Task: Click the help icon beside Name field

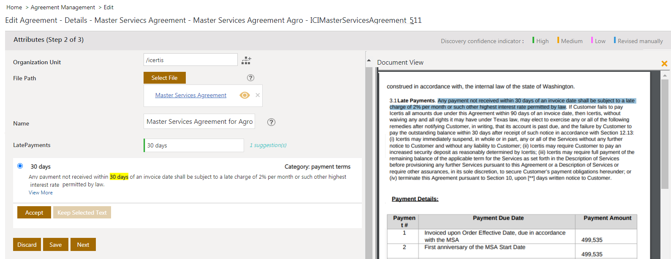Action: [x=272, y=122]
